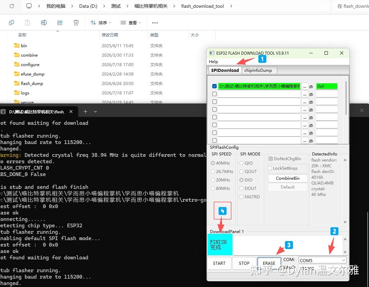Click the configure folder icon
Viewport: 369px width, 287px height.
17,64
